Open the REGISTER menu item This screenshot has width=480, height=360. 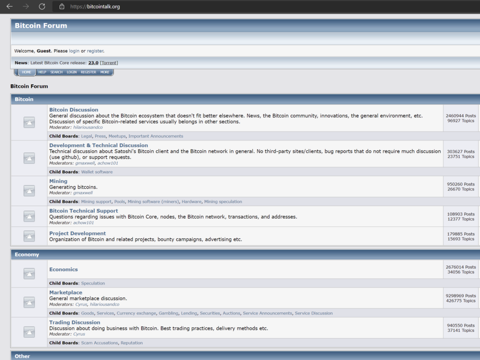89,72
